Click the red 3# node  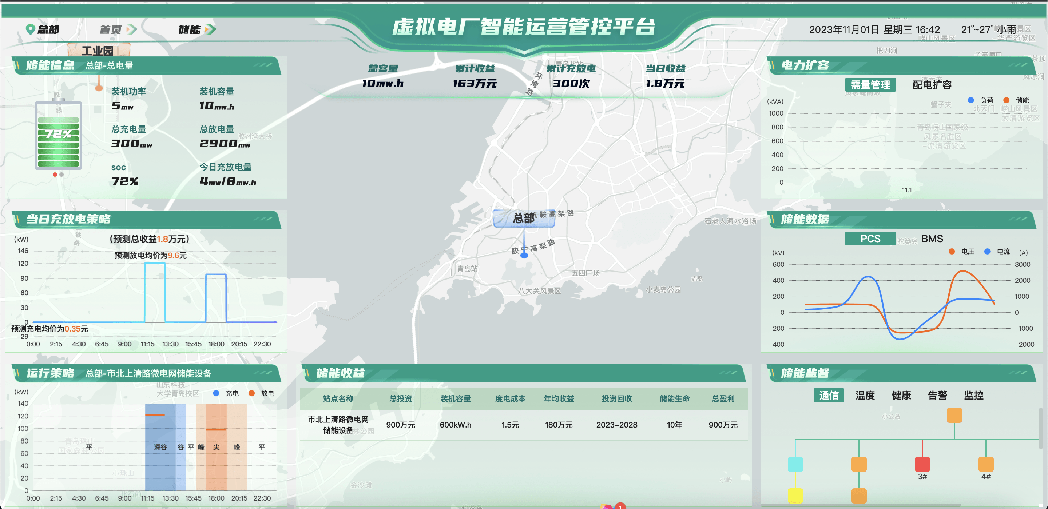922,464
